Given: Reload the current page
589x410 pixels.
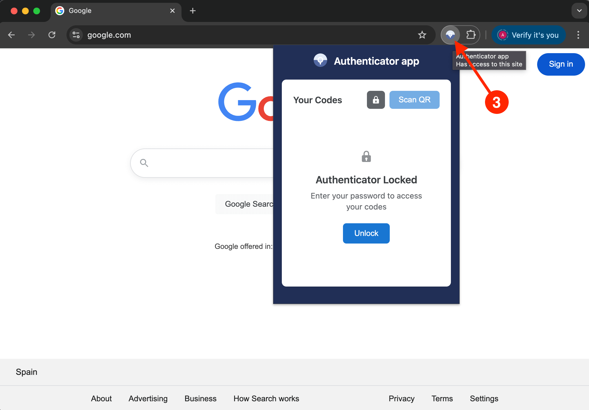Looking at the screenshot, I should (x=52, y=35).
